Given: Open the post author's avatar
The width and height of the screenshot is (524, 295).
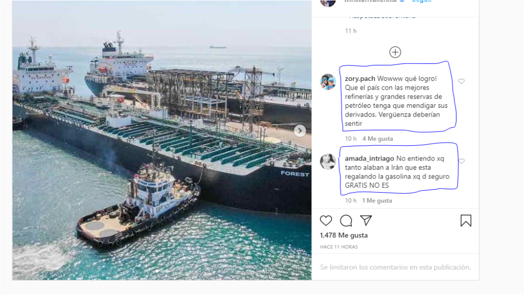Looking at the screenshot, I should [x=328, y=3].
